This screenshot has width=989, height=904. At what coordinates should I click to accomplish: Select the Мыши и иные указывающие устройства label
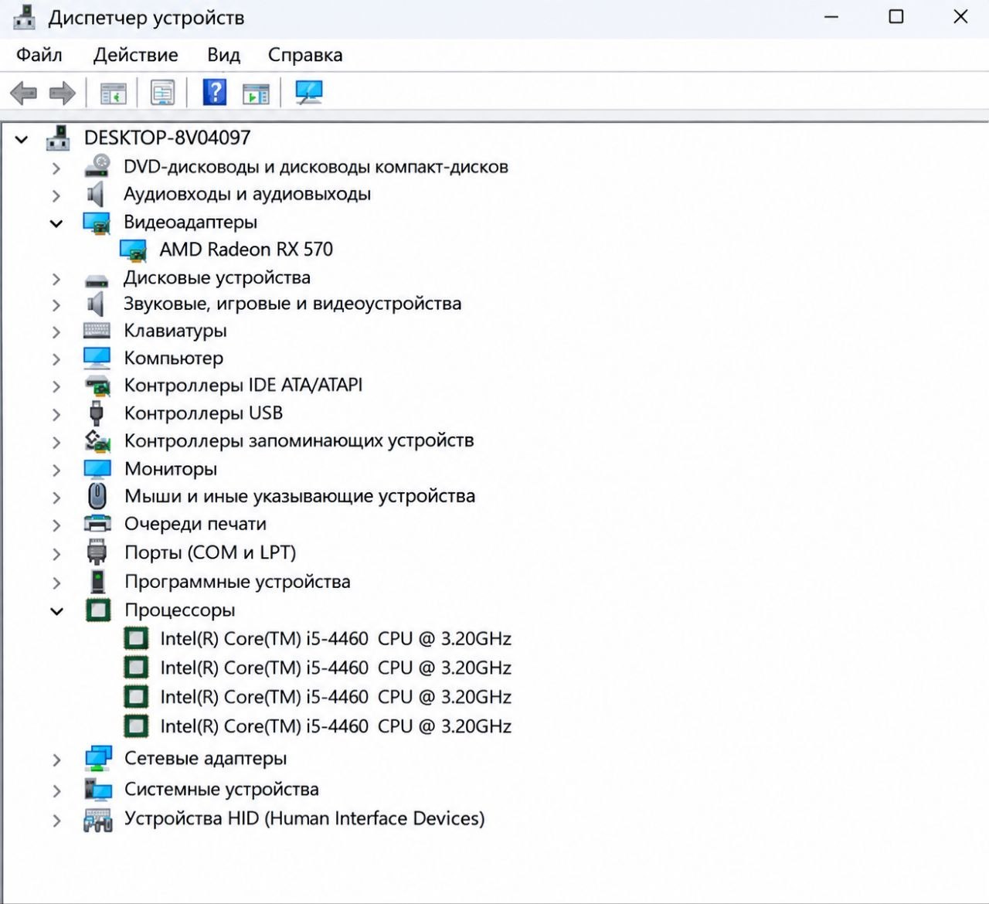299,496
